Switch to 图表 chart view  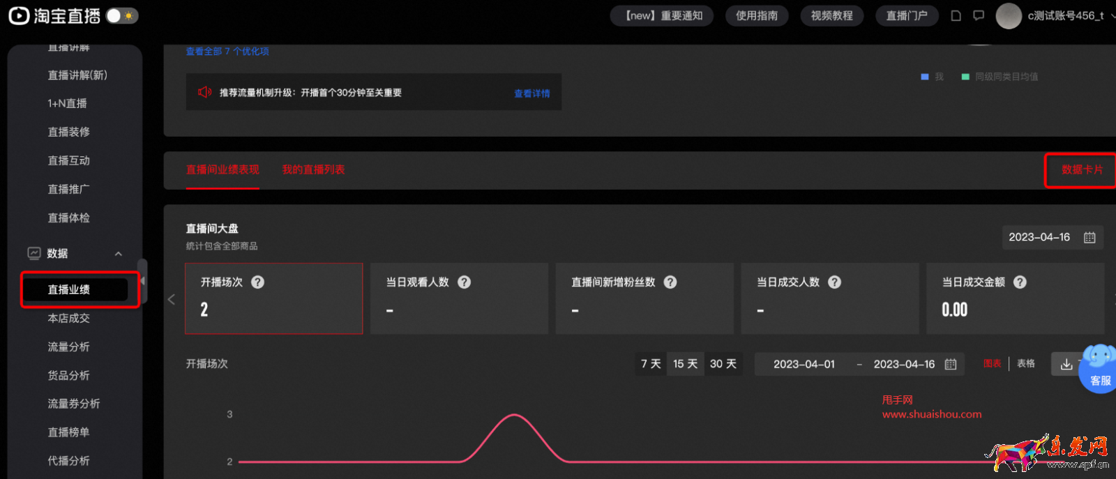point(992,363)
